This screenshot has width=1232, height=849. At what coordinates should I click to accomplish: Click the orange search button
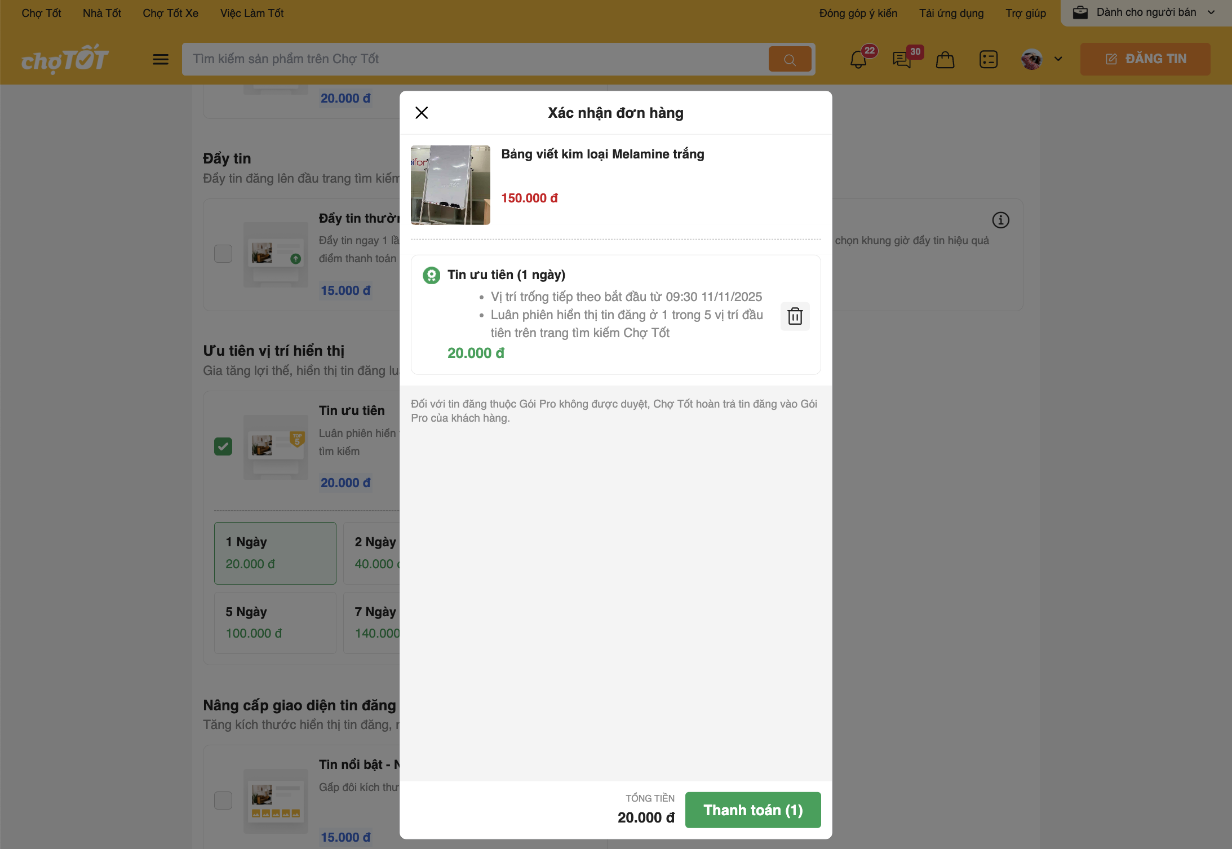pyautogui.click(x=790, y=59)
